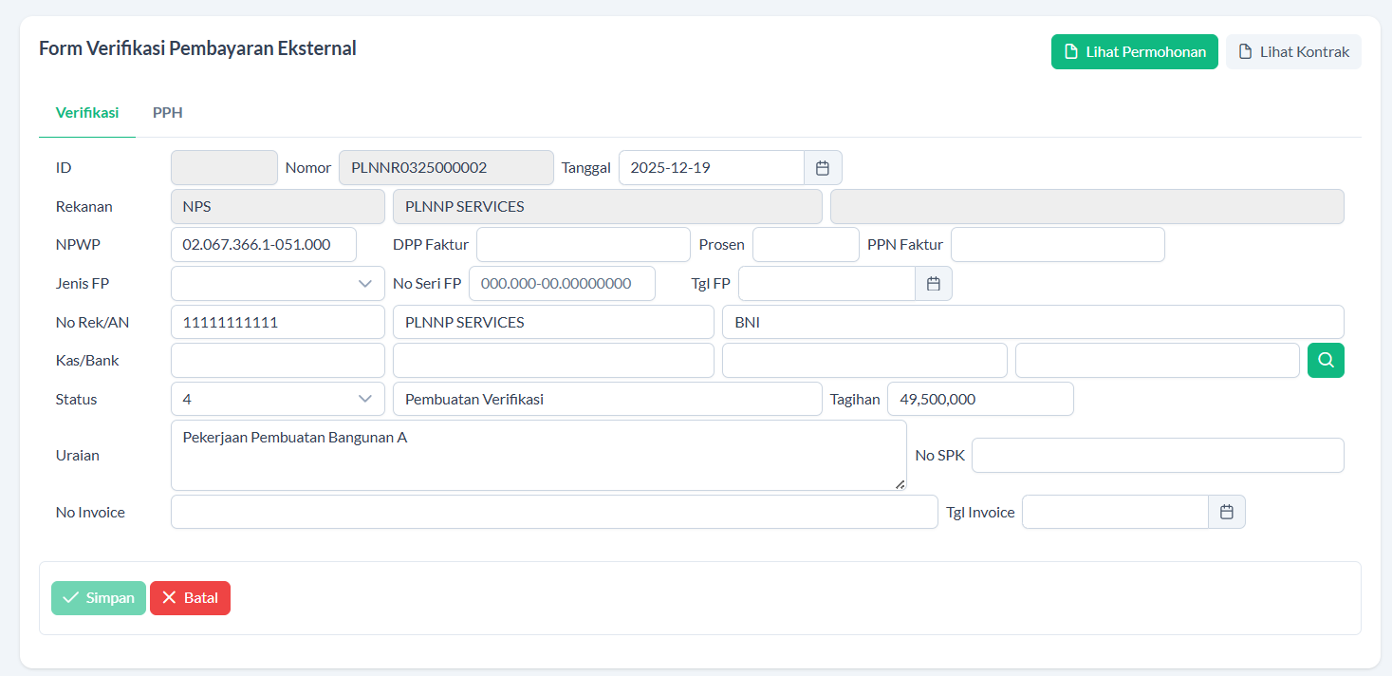Focus the PPN Faktur input field

coord(1057,245)
